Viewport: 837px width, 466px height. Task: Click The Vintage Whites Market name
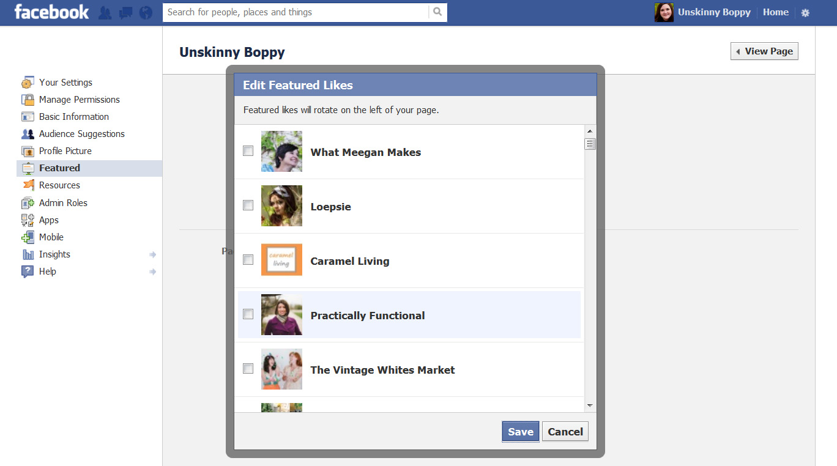pos(383,370)
